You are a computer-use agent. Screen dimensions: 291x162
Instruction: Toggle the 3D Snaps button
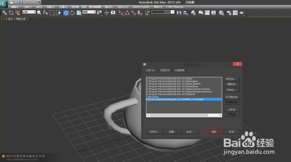pos(120,12)
